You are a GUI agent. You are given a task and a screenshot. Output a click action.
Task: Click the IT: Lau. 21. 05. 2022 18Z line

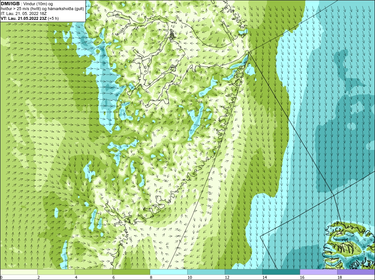[23, 13]
